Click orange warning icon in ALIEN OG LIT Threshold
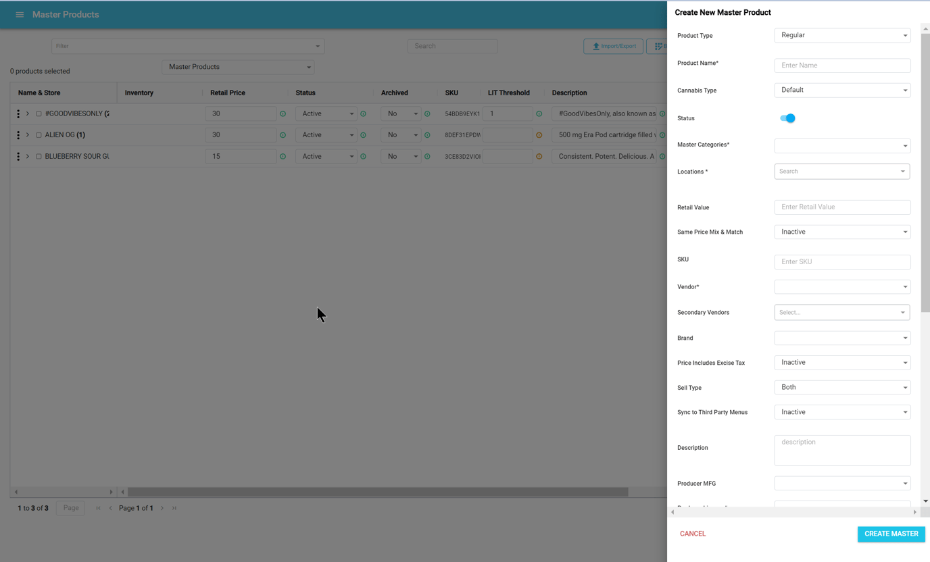This screenshot has height=562, width=930. click(x=539, y=135)
